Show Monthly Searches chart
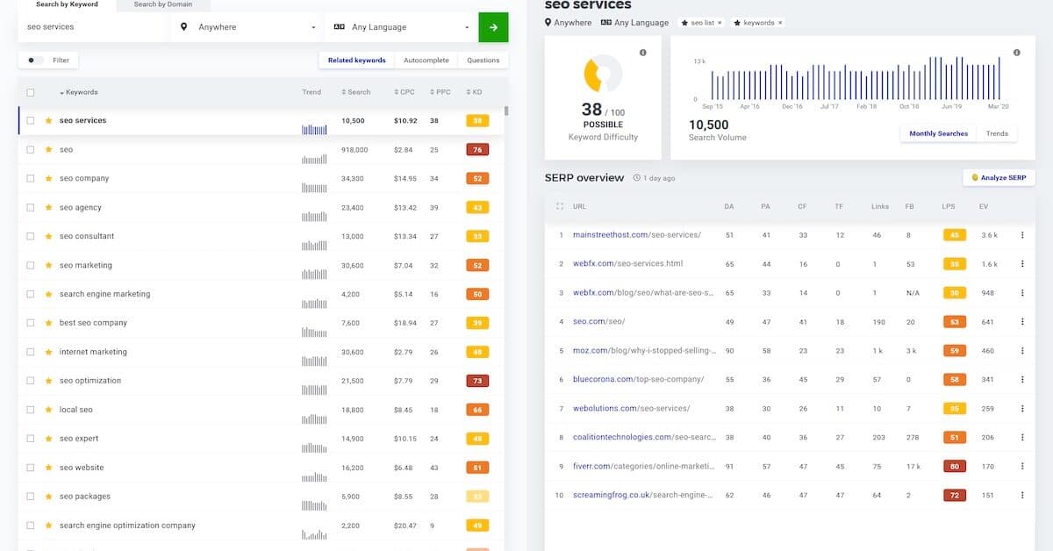The image size is (1053, 551). [938, 133]
